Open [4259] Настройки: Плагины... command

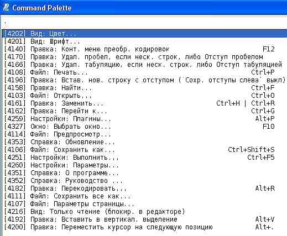pos(145,119)
